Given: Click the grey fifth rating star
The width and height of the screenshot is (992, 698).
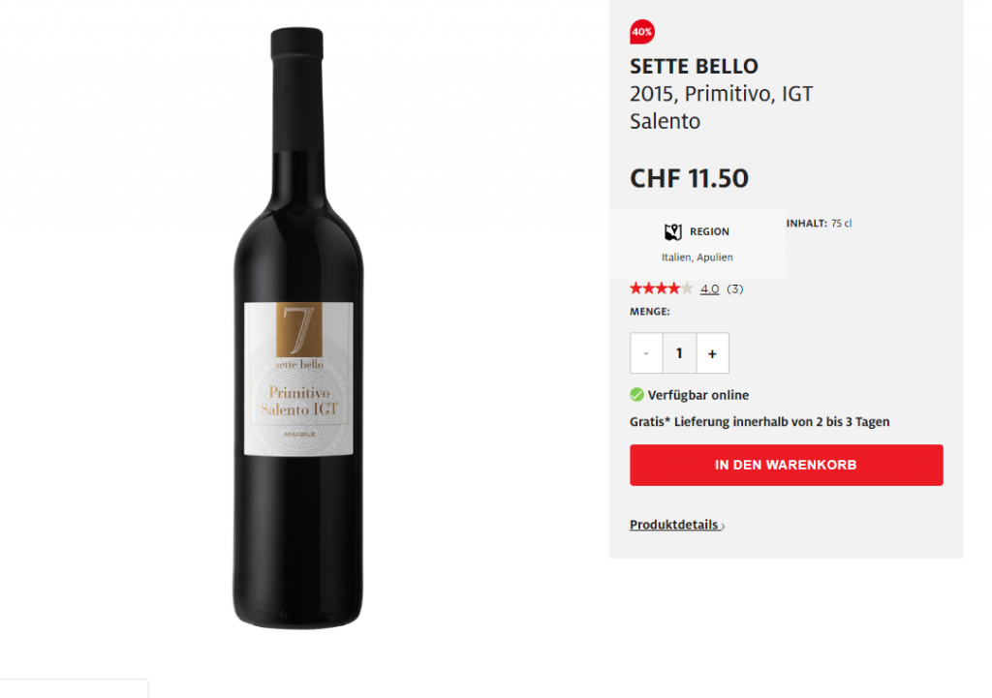Looking at the screenshot, I should [687, 288].
